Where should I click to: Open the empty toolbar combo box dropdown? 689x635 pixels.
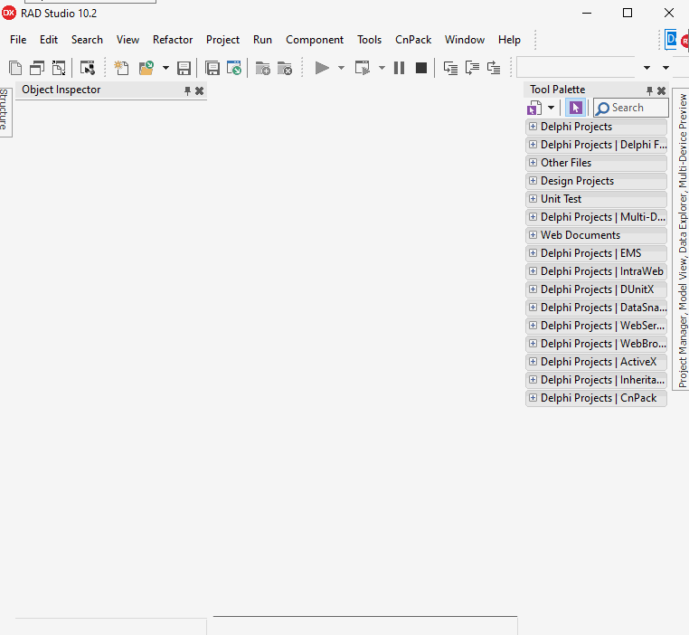pos(647,68)
